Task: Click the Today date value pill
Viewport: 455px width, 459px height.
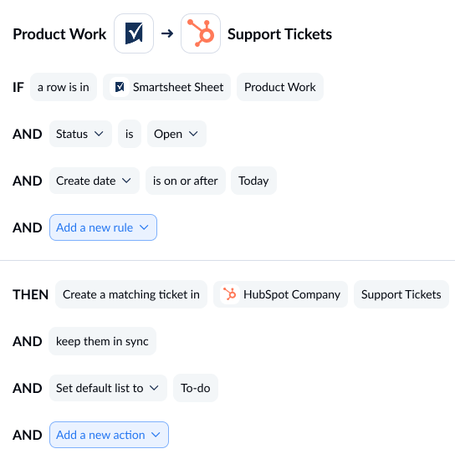Action: 253,181
